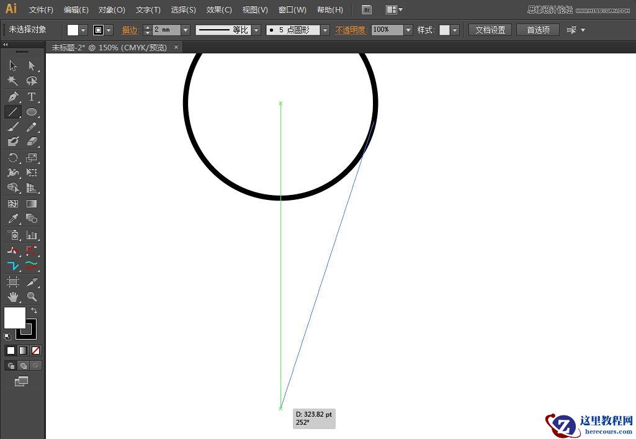Open 首选项 via the preferences button
The image size is (636, 439).
point(537,29)
